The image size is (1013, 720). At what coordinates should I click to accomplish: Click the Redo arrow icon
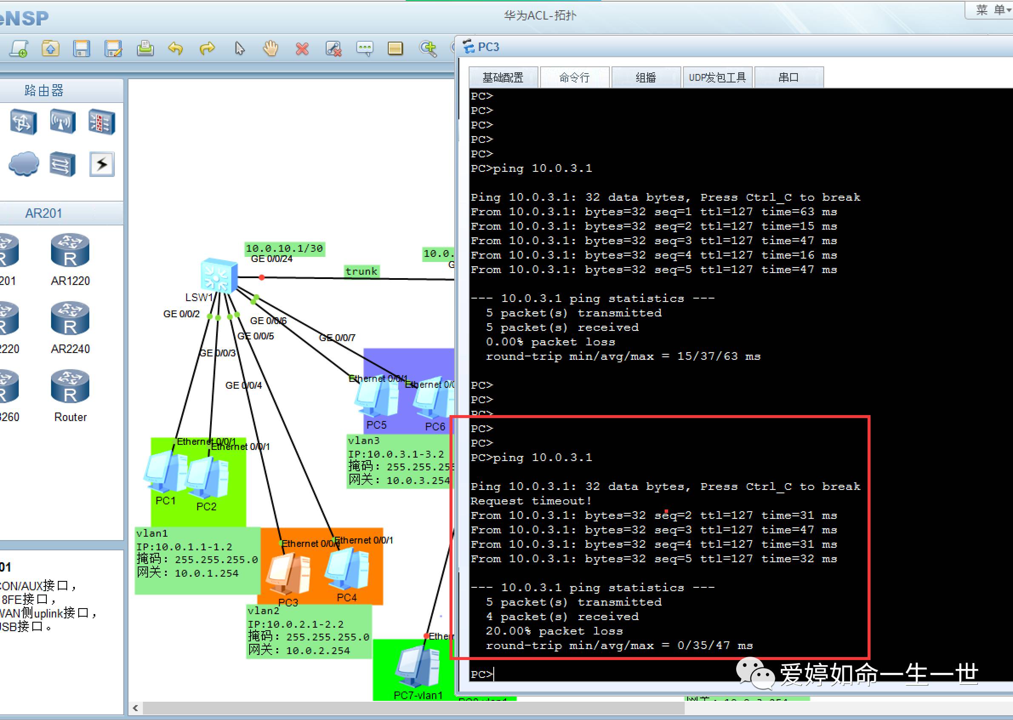(207, 49)
